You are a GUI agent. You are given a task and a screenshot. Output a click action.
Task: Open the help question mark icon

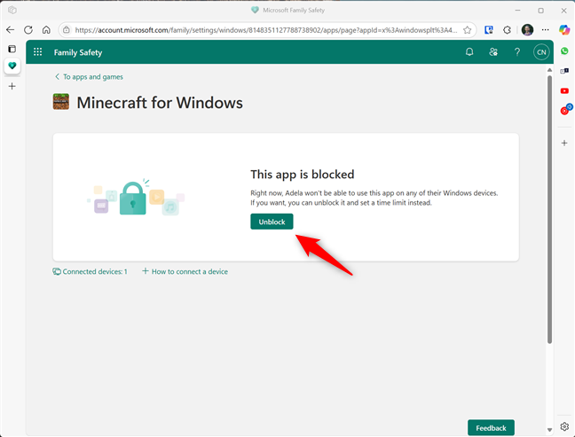[517, 52]
